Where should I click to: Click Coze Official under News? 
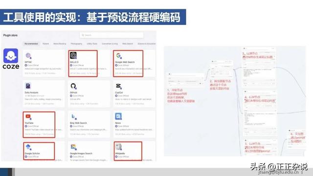coord(122,126)
